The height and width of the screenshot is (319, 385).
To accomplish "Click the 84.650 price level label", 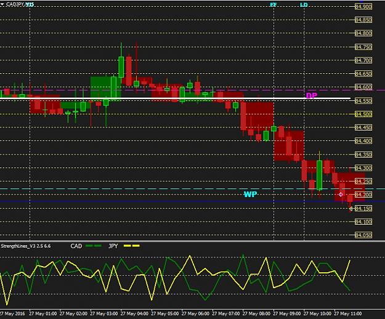I will (363, 74).
